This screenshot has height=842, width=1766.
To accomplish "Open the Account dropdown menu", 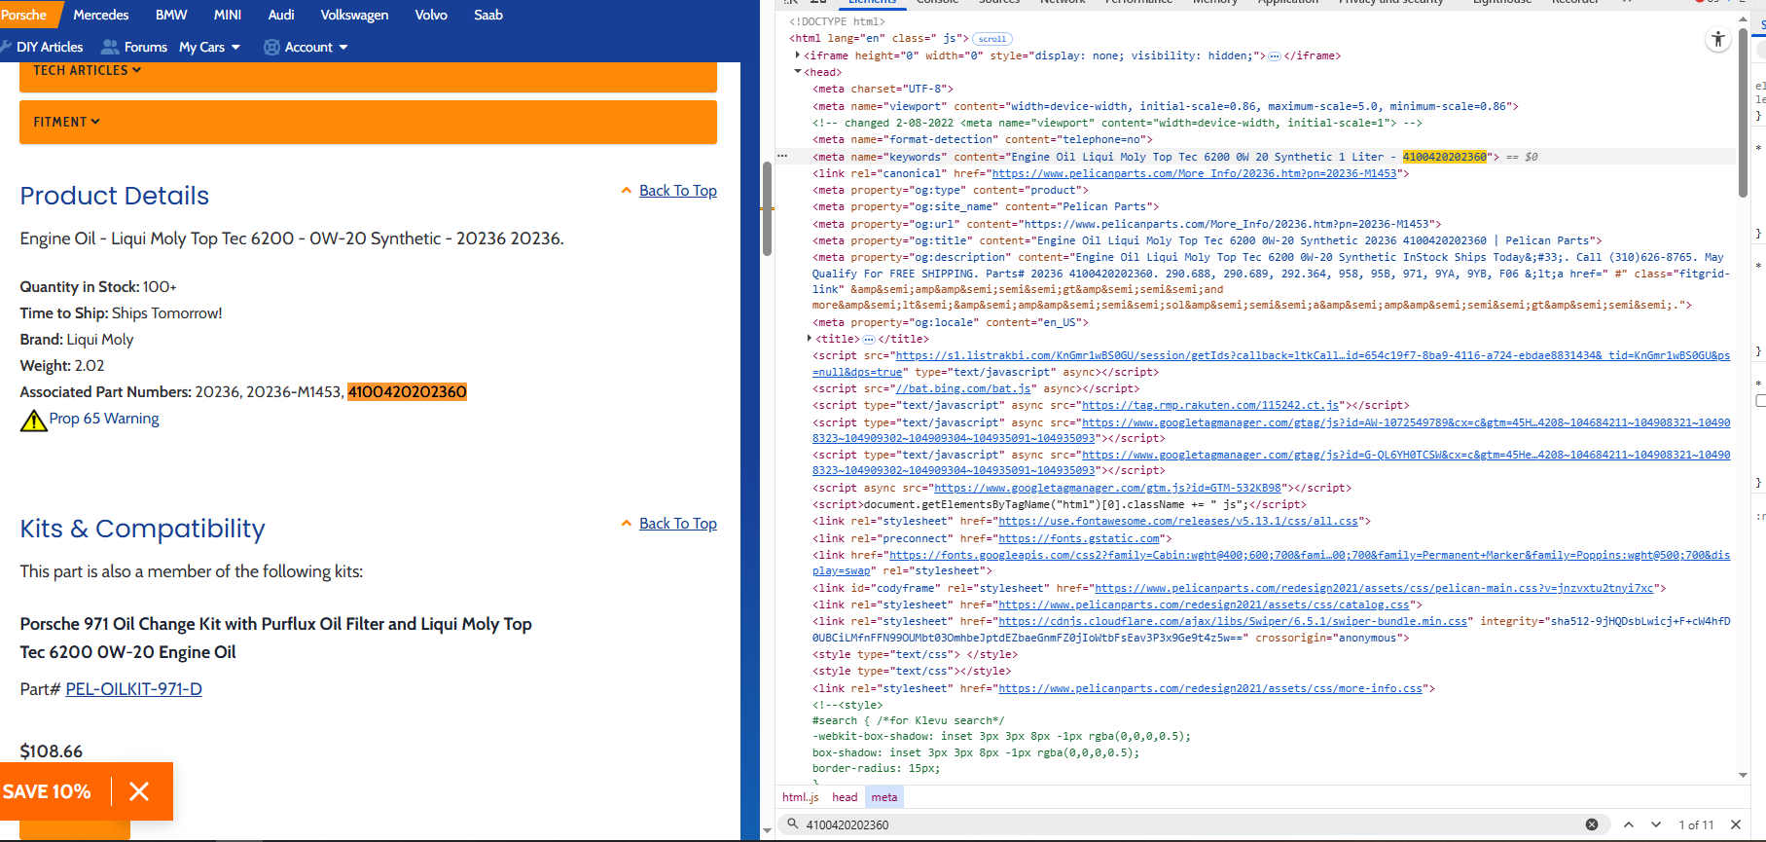I will [315, 47].
